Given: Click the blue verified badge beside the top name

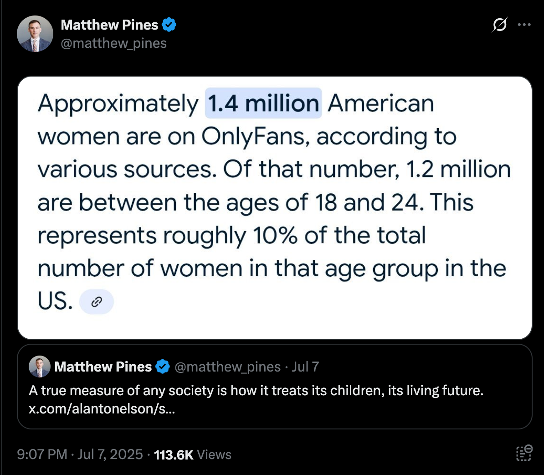Looking at the screenshot, I should point(169,25).
